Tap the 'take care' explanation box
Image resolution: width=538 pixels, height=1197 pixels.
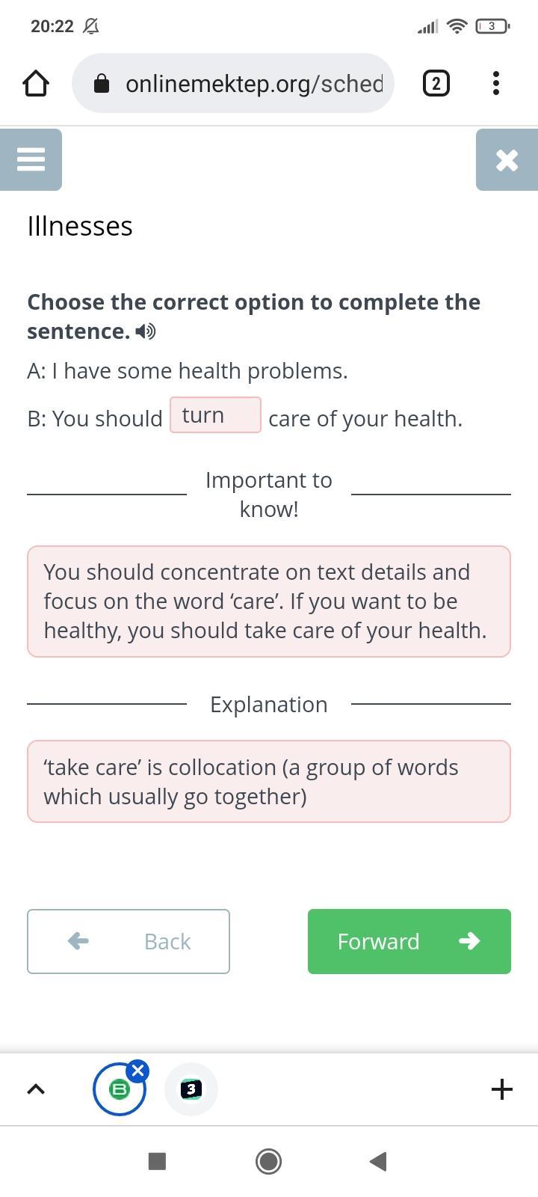[269, 781]
